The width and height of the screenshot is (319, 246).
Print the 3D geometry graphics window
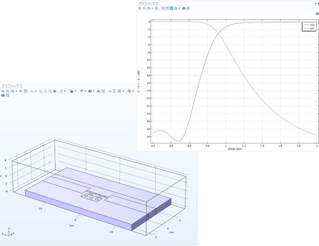tap(7, 95)
